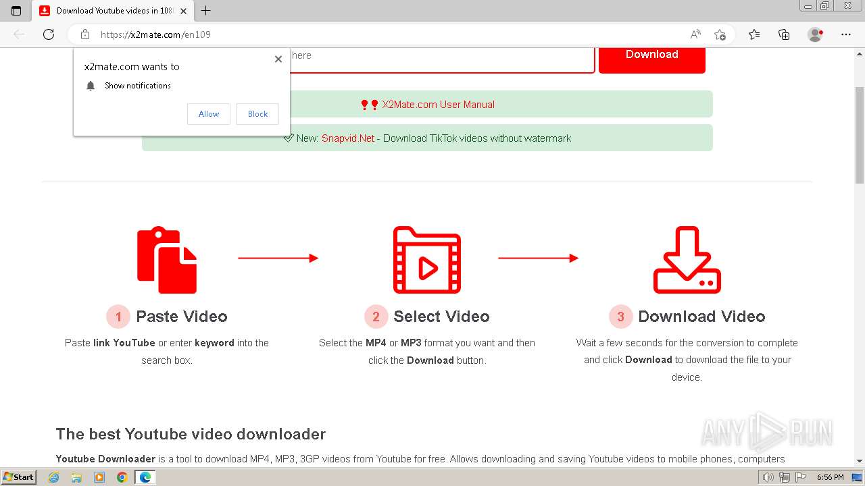Click 'The best Youtube video downloader' heading
The image size is (865, 486).
191,434
